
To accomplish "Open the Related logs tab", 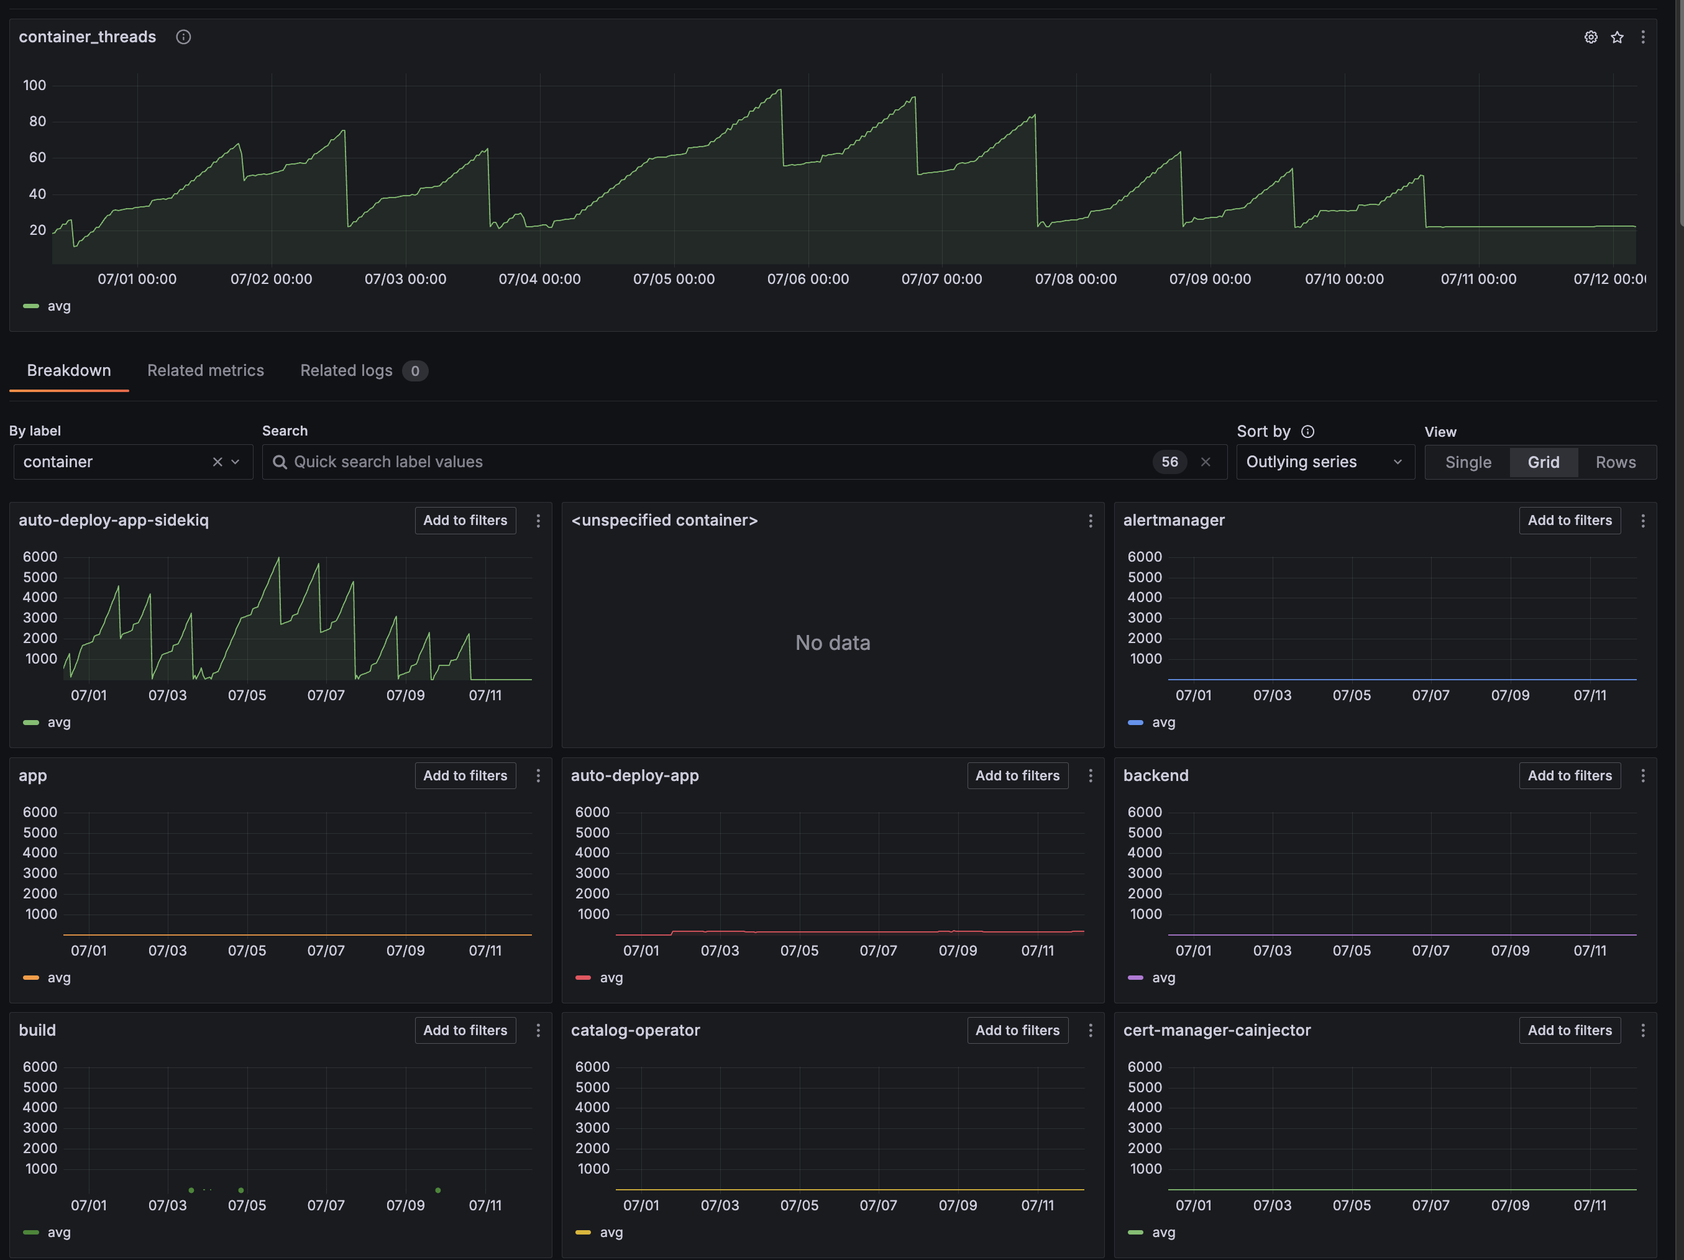I will (346, 371).
